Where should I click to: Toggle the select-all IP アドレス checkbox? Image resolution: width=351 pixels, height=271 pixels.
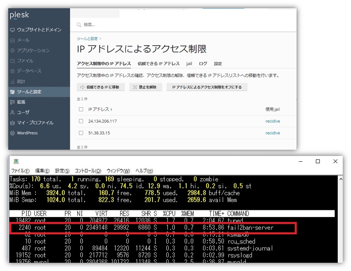[81, 109]
